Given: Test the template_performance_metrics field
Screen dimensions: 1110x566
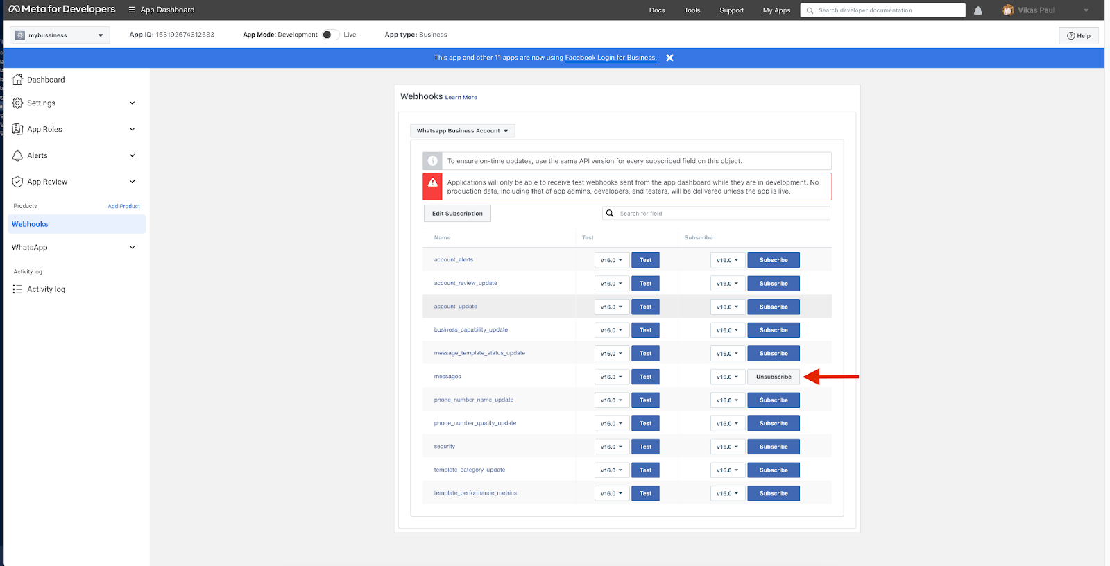Looking at the screenshot, I should pyautogui.click(x=645, y=493).
